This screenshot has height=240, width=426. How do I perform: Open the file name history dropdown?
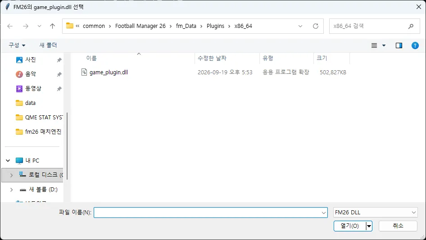click(324, 213)
